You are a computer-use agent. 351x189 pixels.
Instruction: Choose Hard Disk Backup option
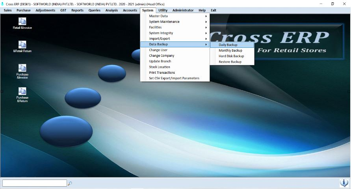232,56
